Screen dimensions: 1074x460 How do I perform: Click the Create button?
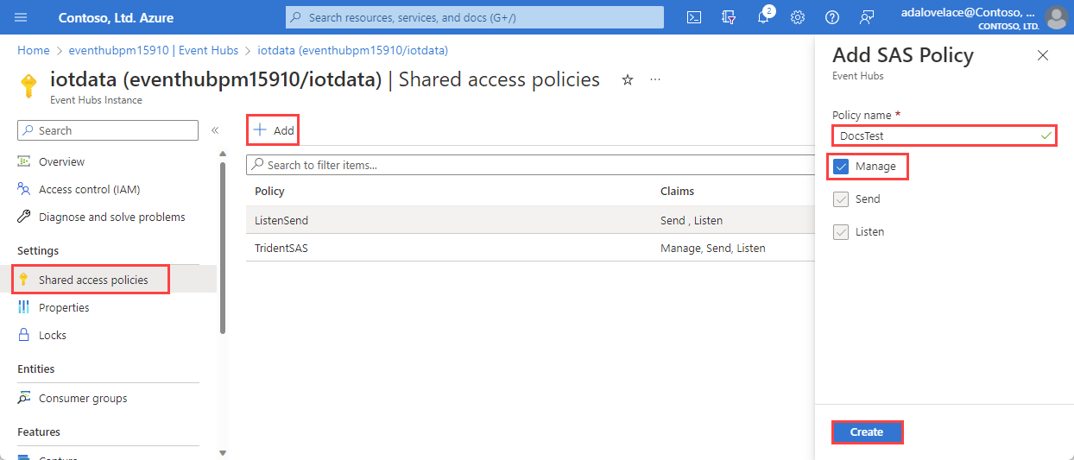tap(867, 432)
